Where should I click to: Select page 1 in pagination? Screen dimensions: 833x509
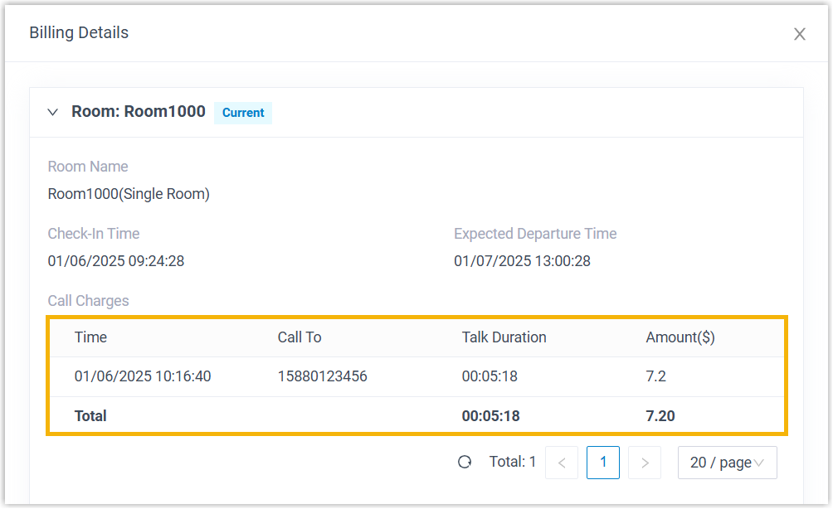(603, 463)
